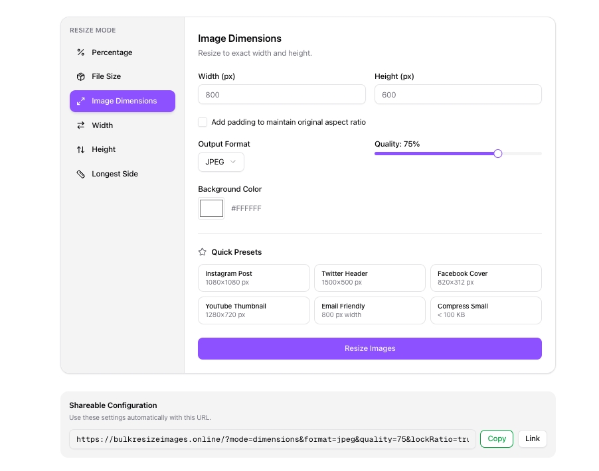
Task: Click the Quality slider handle
Action: pyautogui.click(x=498, y=154)
